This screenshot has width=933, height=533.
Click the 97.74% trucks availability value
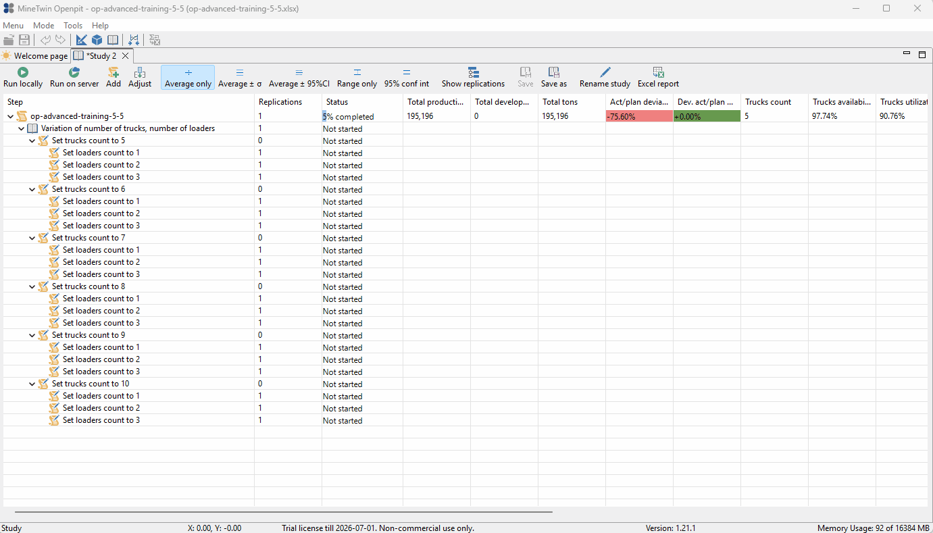825,116
